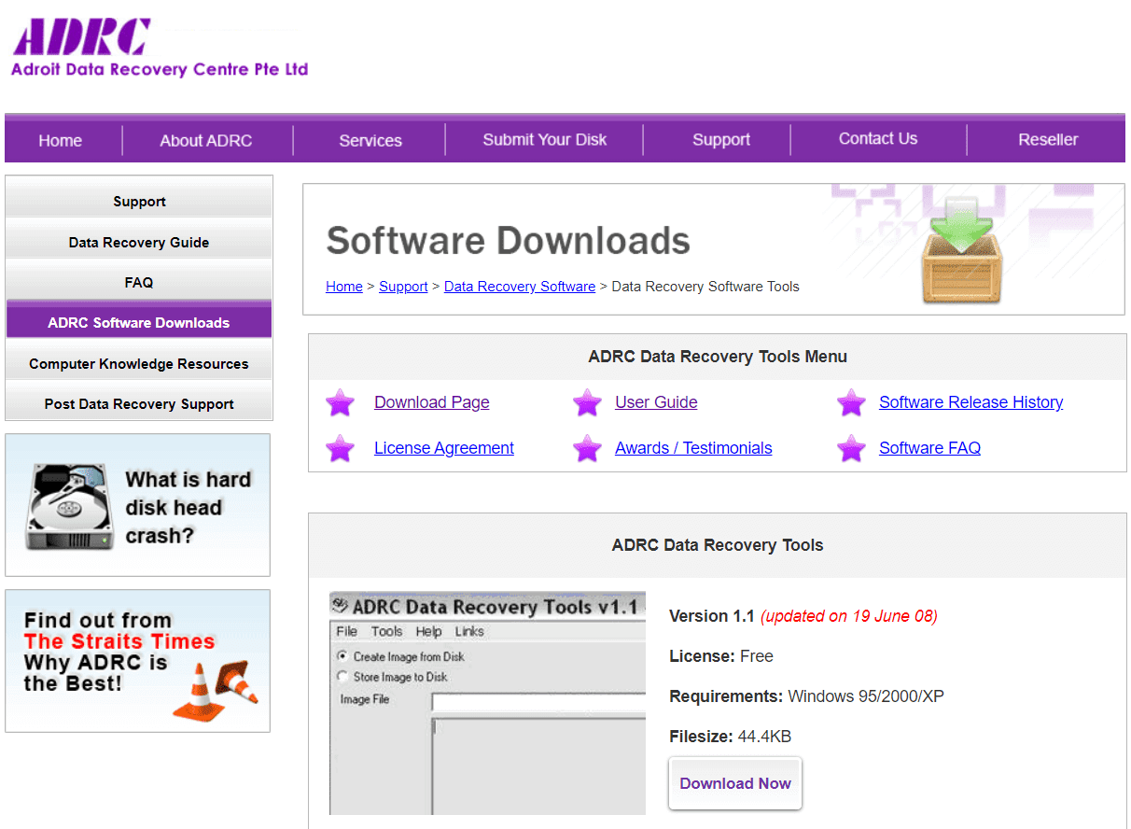The image size is (1131, 829).
Task: Open the User Guide link
Action: 656,402
